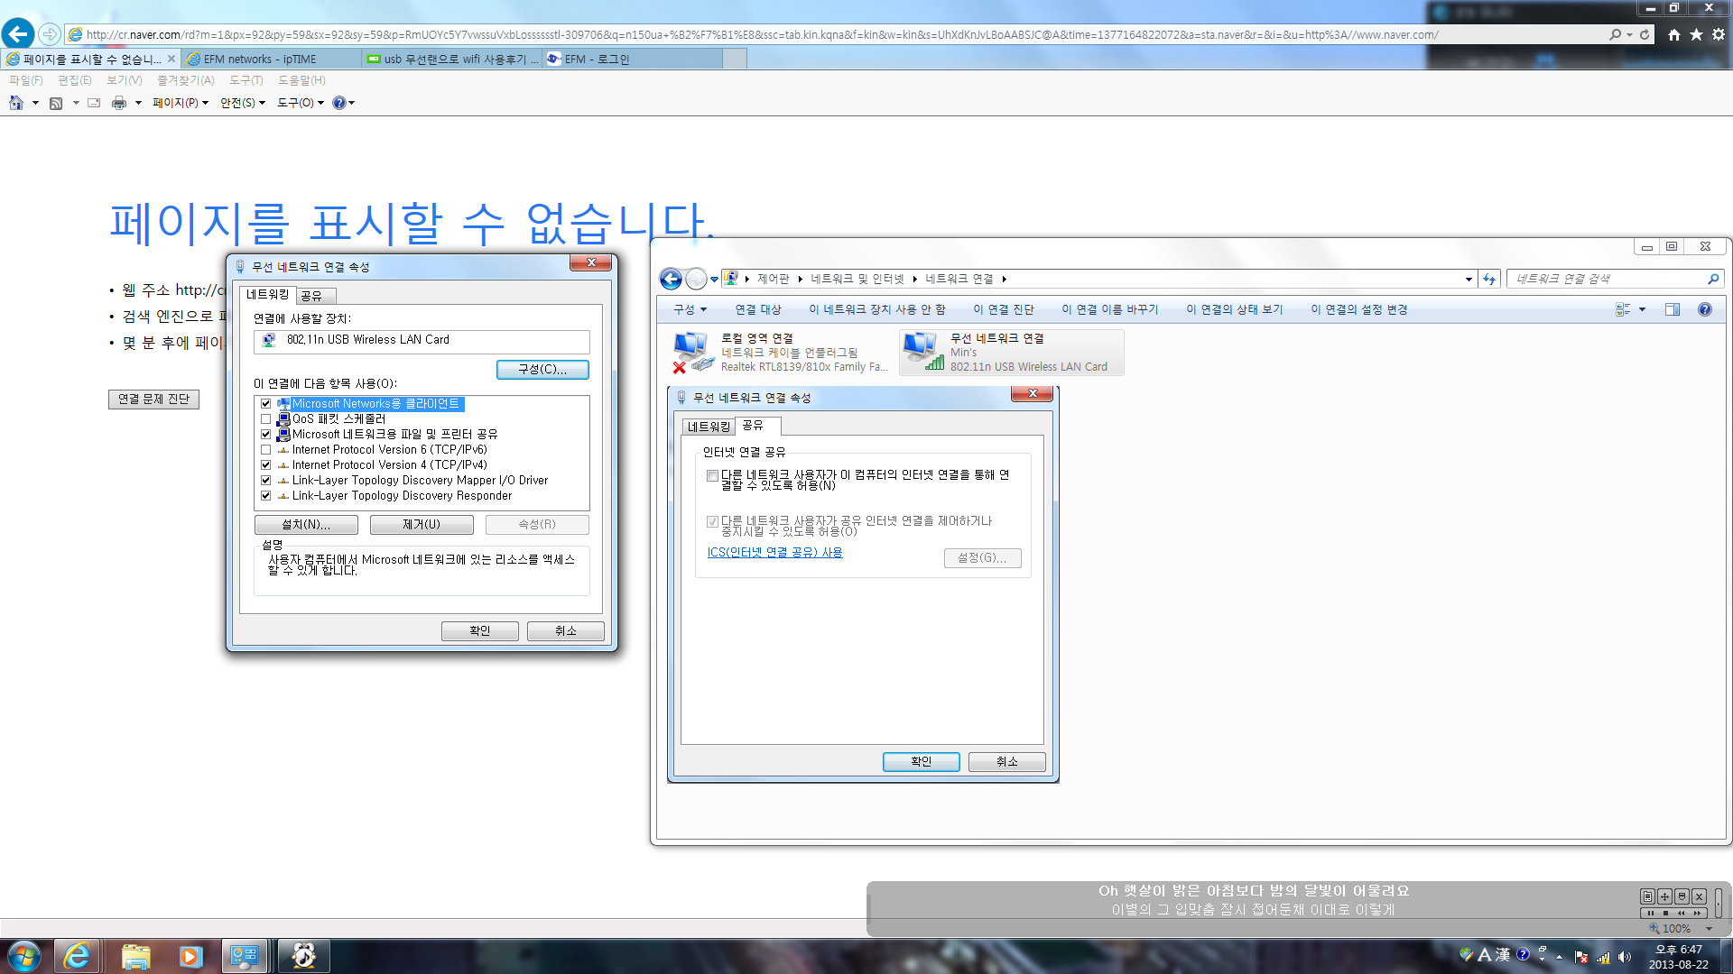This screenshot has width=1733, height=974.
Task: Uncheck Microsoft Networks용 클라이언트 item
Action: tap(266, 404)
